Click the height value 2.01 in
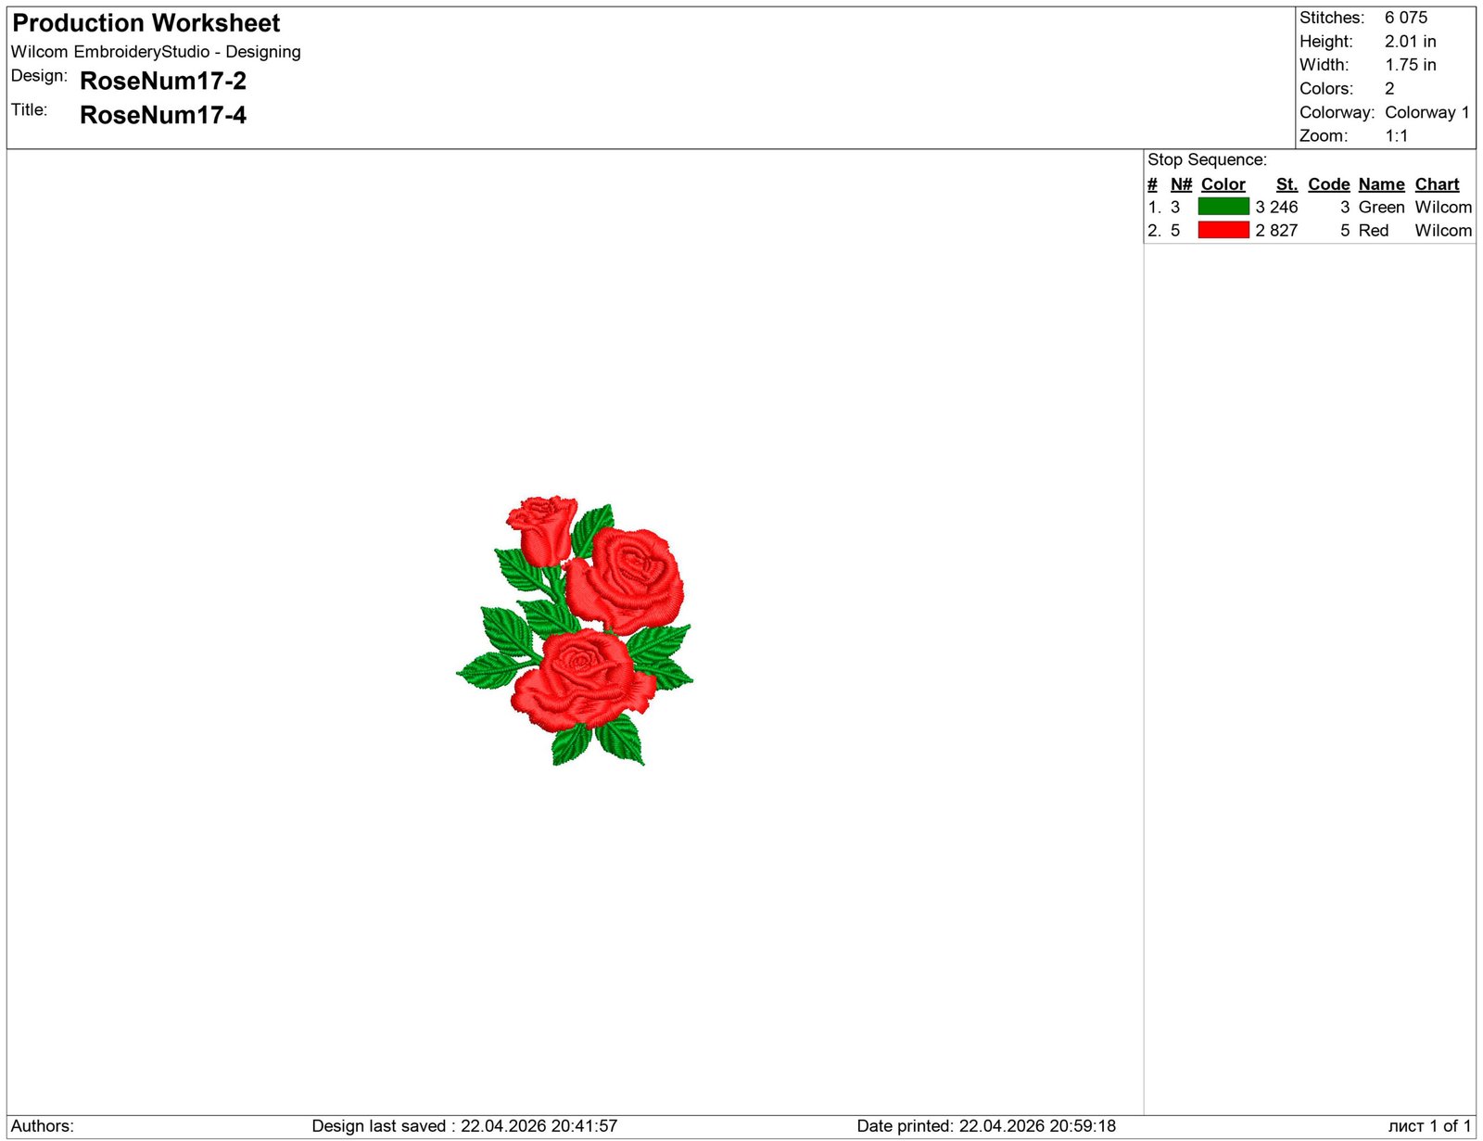1483x1141 pixels. click(1410, 42)
